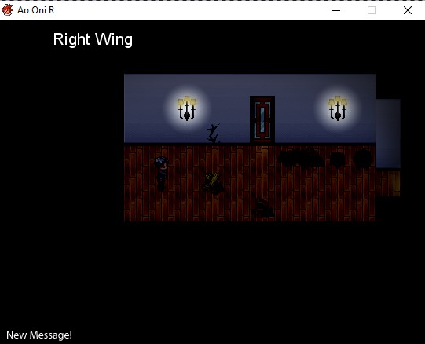This screenshot has width=425, height=344.
Task: Click the blue-haired player character
Action: pyautogui.click(x=162, y=174)
